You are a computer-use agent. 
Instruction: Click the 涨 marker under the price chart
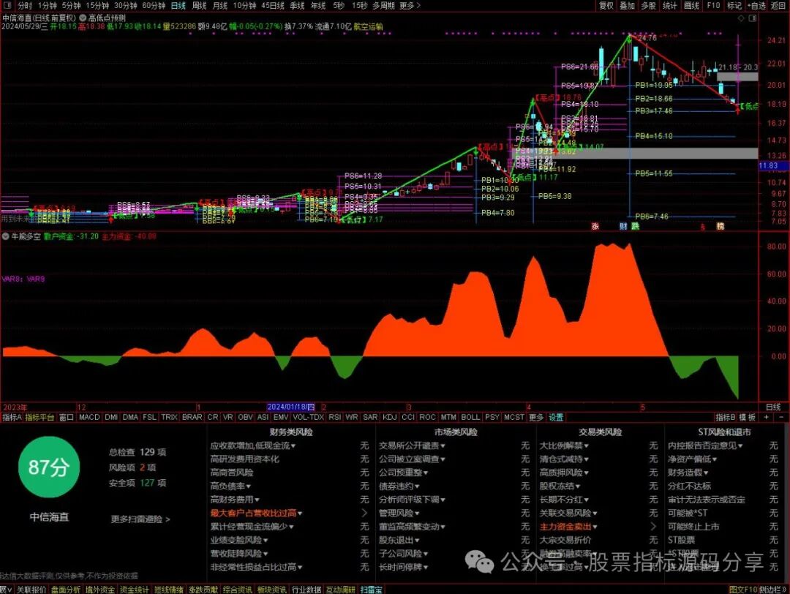click(x=595, y=226)
